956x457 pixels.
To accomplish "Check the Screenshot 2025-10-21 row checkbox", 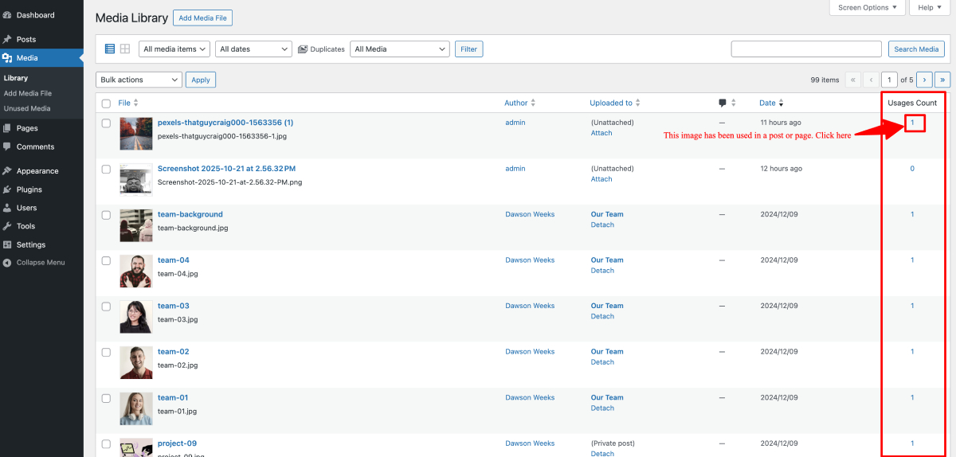I will [106, 169].
